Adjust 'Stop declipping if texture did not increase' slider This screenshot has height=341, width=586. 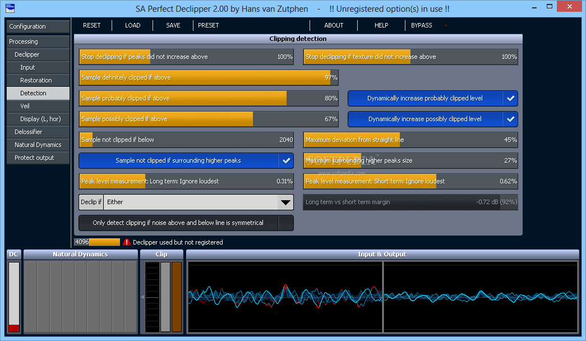pyautogui.click(x=410, y=57)
